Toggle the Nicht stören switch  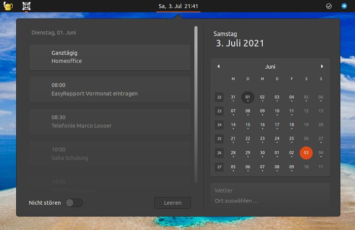(74, 203)
